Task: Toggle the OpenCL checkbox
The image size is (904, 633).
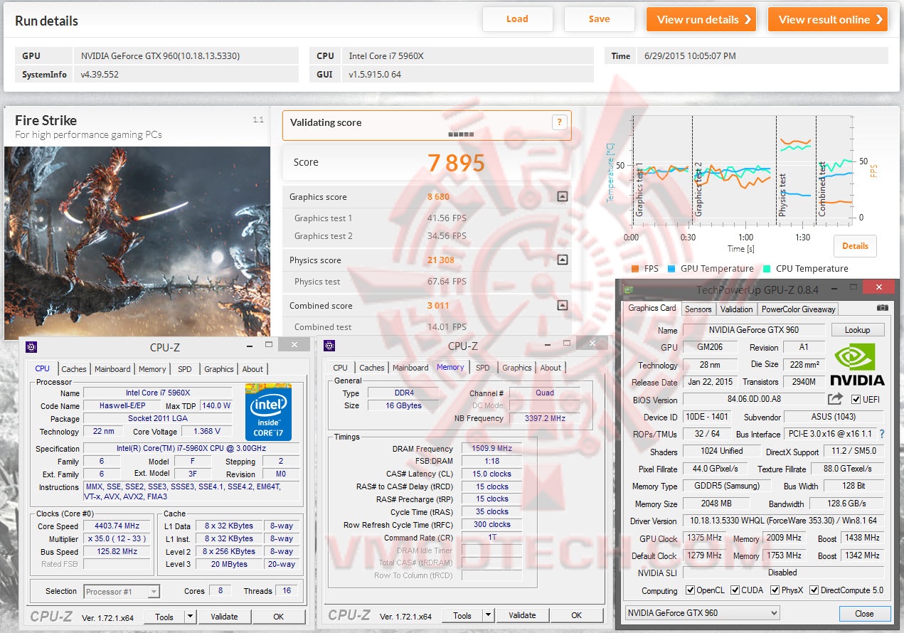Action: (690, 590)
